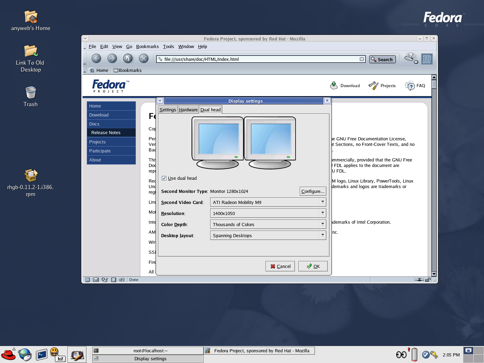Stop loading with the Stop icon

pos(143,58)
